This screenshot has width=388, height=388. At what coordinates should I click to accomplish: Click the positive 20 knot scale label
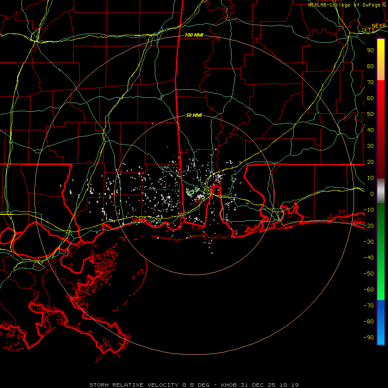(x=370, y=162)
